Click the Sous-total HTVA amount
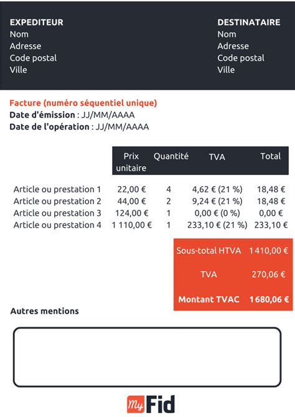 pyautogui.click(x=268, y=251)
